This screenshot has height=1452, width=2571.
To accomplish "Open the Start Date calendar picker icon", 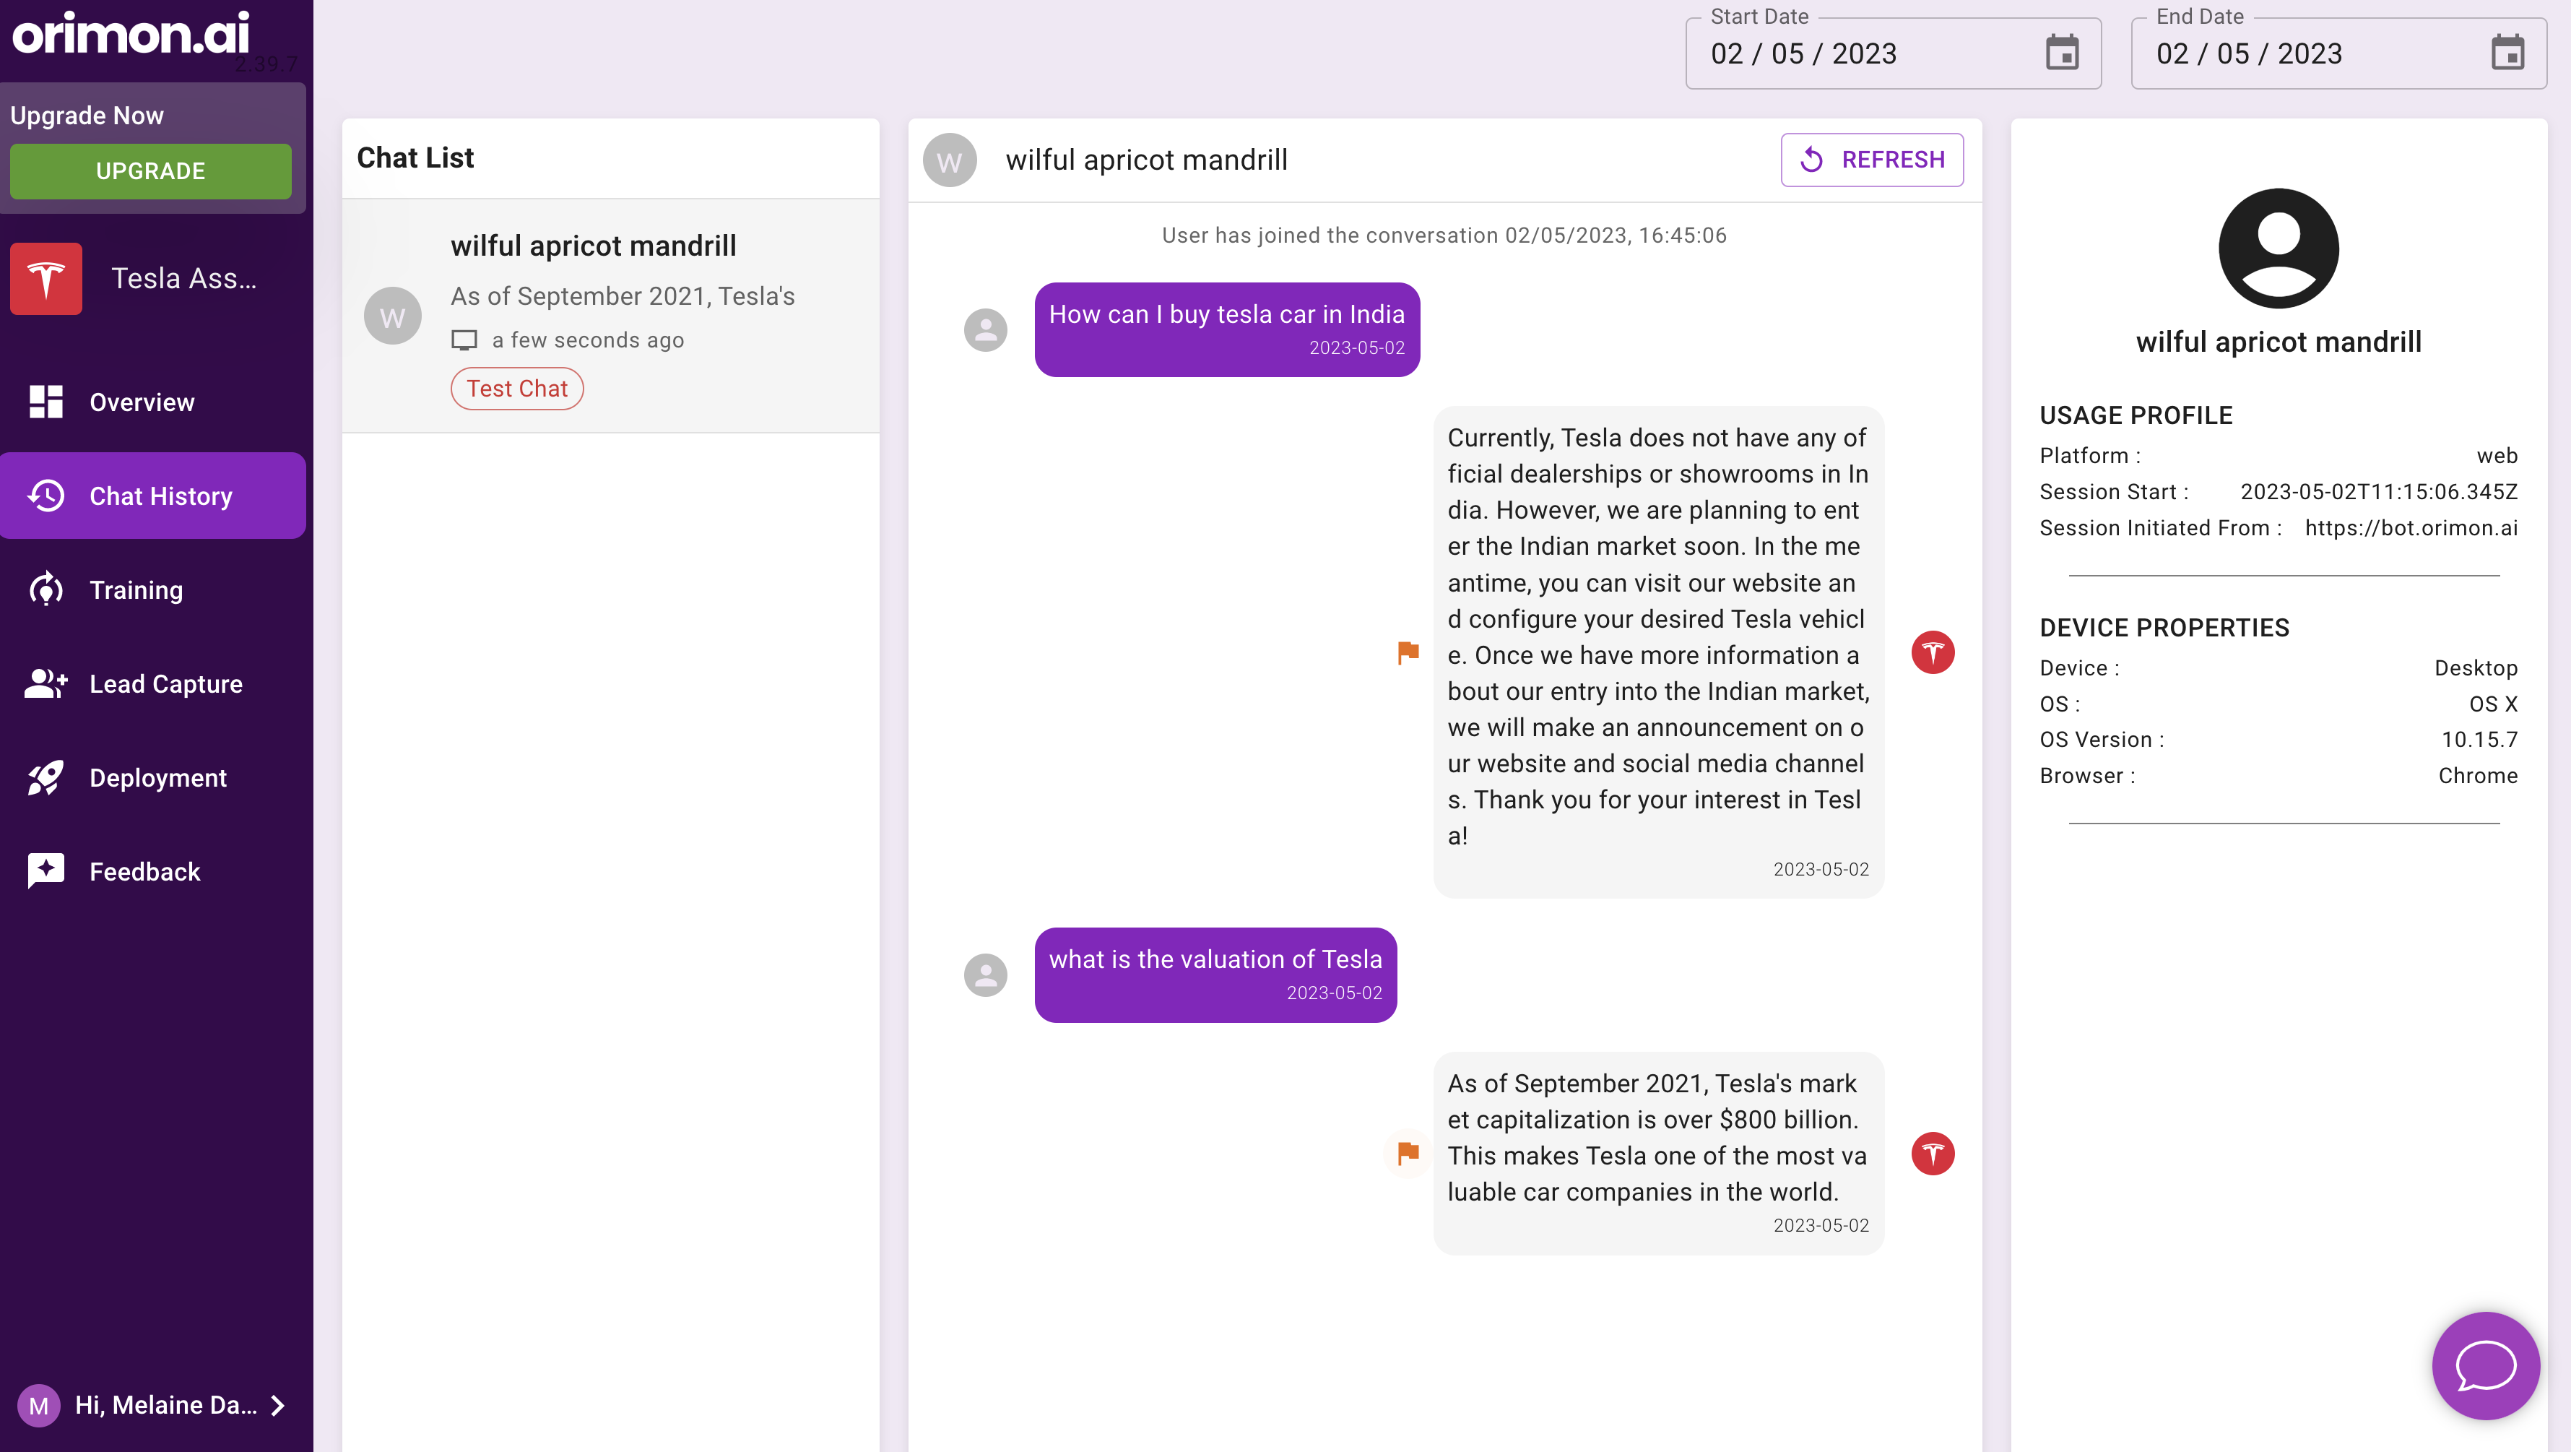I will click(2061, 54).
